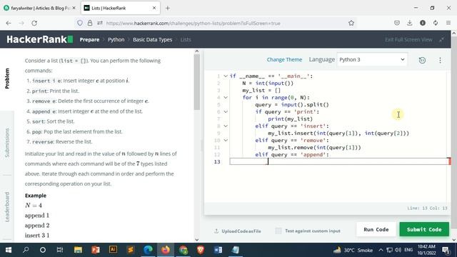Open Brave browser from taskbar

click(201, 250)
